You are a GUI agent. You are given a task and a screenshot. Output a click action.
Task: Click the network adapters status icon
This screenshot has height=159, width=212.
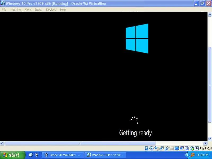pyautogui.click(x=161, y=148)
